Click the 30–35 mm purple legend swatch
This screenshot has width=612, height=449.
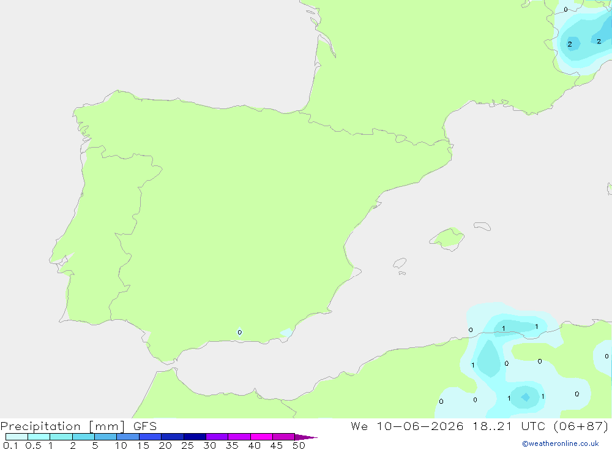(x=217, y=437)
